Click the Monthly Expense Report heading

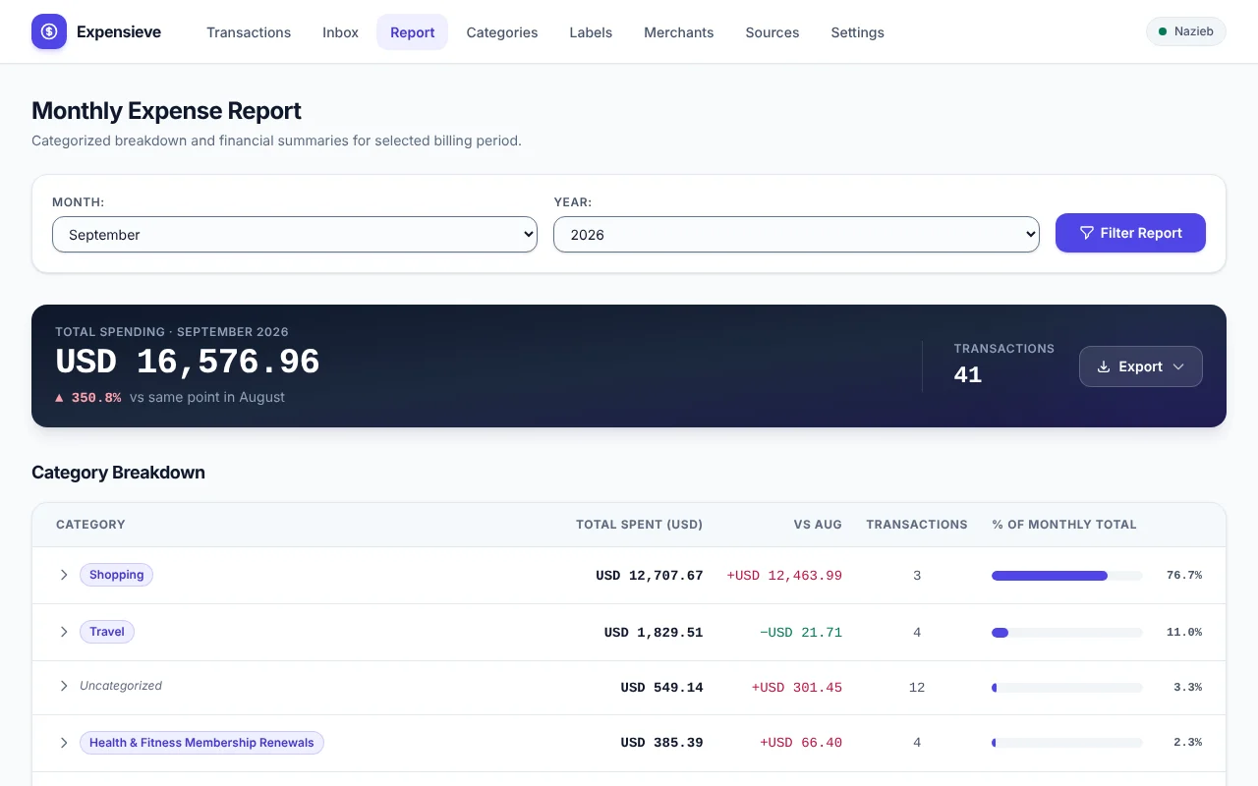pyautogui.click(x=166, y=111)
